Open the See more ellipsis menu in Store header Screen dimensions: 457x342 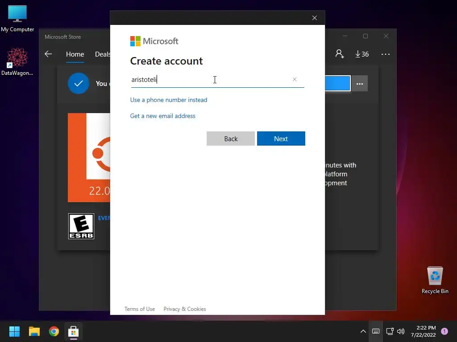pyautogui.click(x=385, y=54)
